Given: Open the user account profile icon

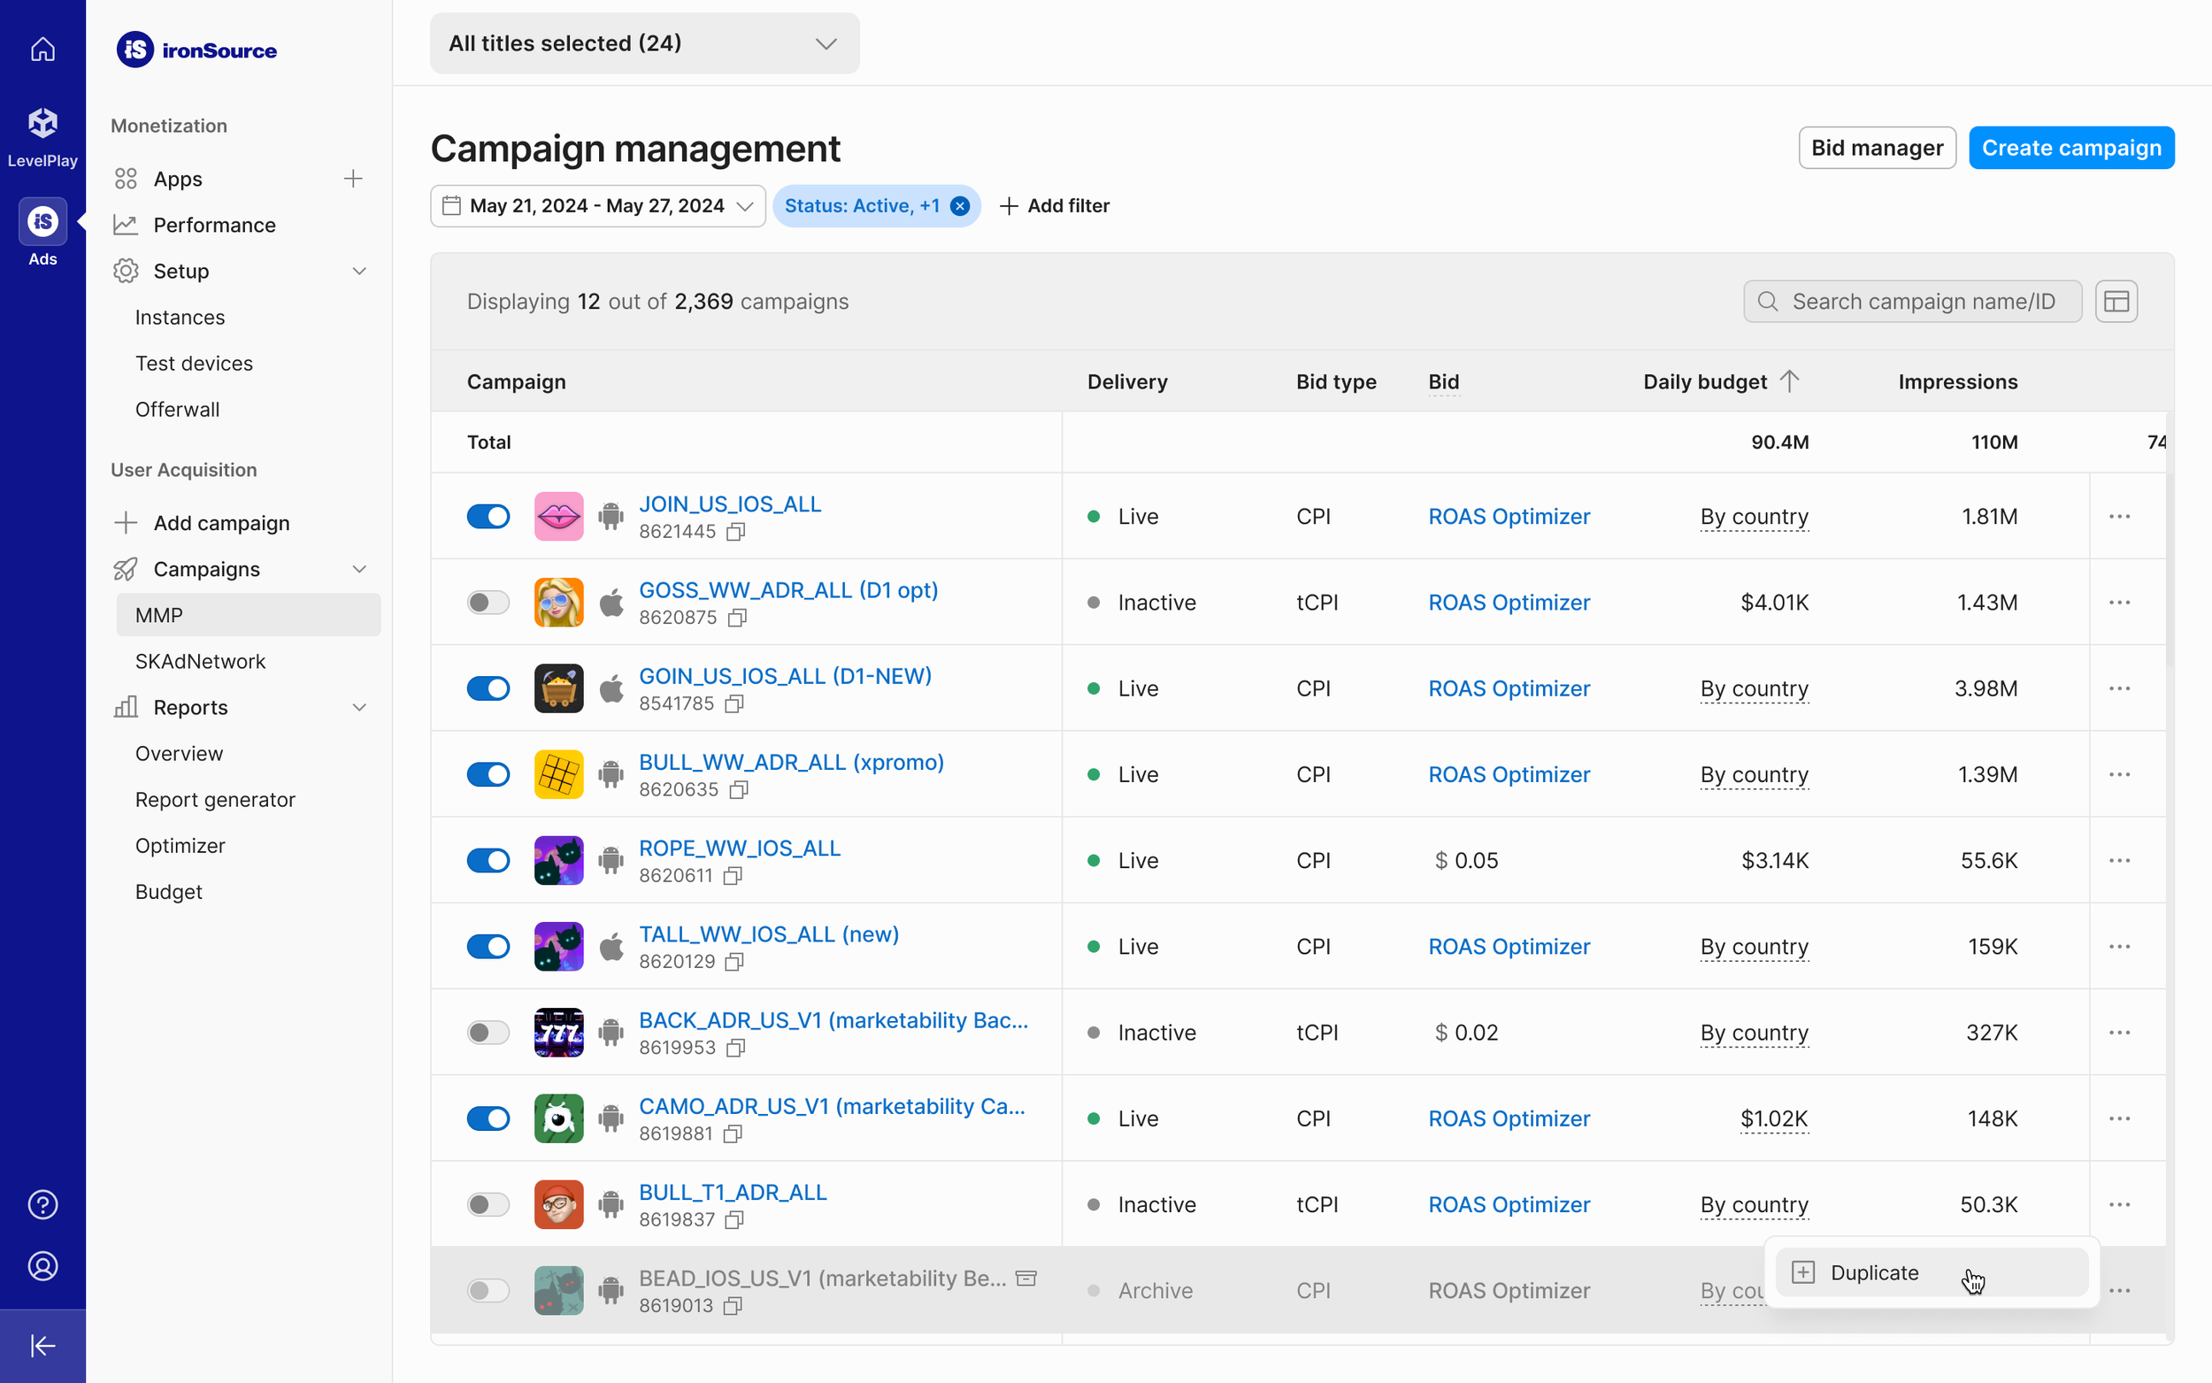Looking at the screenshot, I should [42, 1266].
